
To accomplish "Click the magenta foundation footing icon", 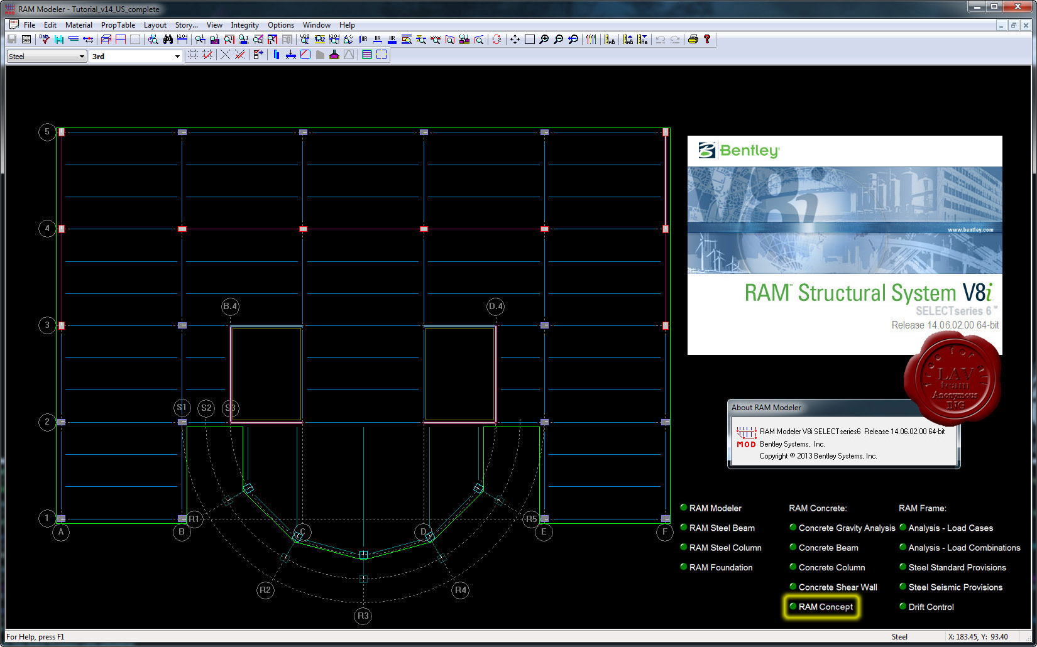I will [334, 55].
